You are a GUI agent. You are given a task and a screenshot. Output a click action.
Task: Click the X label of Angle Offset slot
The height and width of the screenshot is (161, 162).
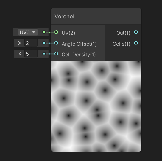20,43
